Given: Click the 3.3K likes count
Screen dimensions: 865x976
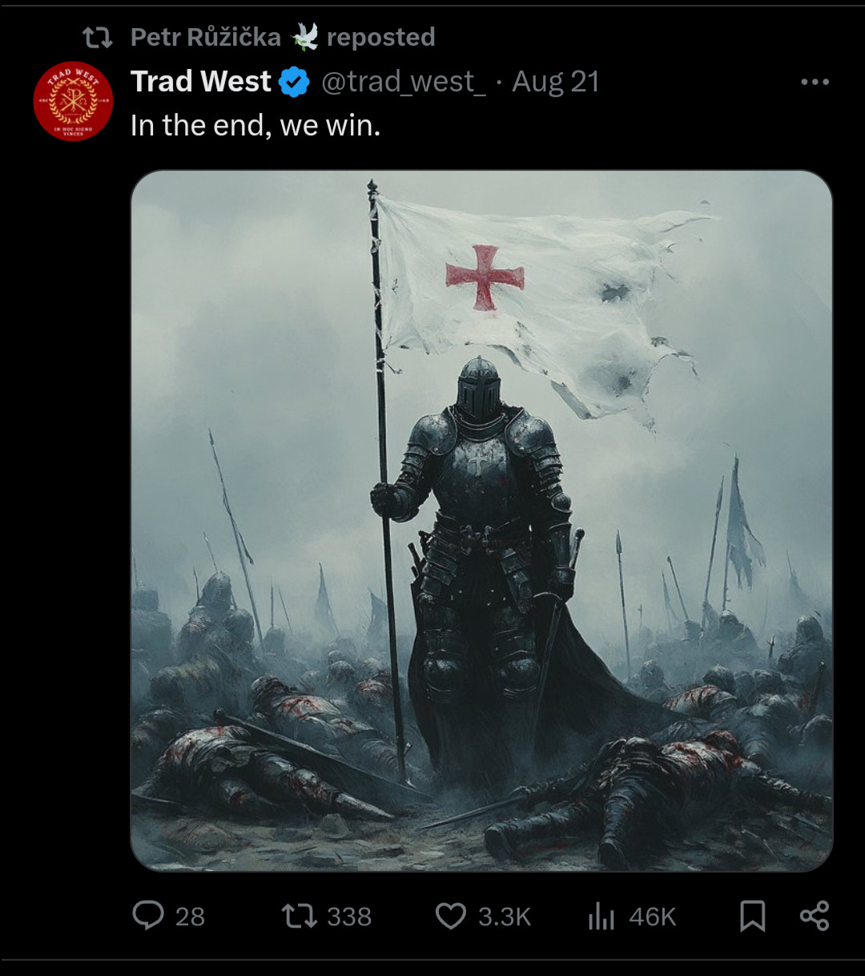Looking at the screenshot, I should [505, 916].
